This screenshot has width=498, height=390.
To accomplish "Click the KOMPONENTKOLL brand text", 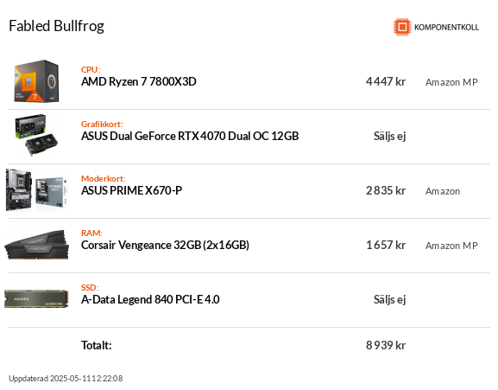I will click(x=446, y=28).
